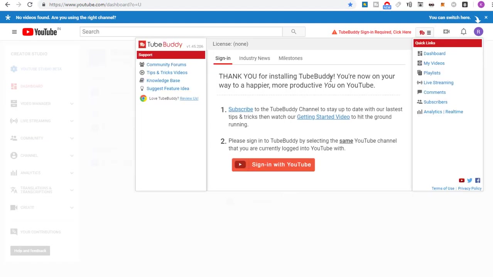The height and width of the screenshot is (277, 493).
Task: Open TubeBuddy's YouTube channel icon
Action: coord(461,180)
